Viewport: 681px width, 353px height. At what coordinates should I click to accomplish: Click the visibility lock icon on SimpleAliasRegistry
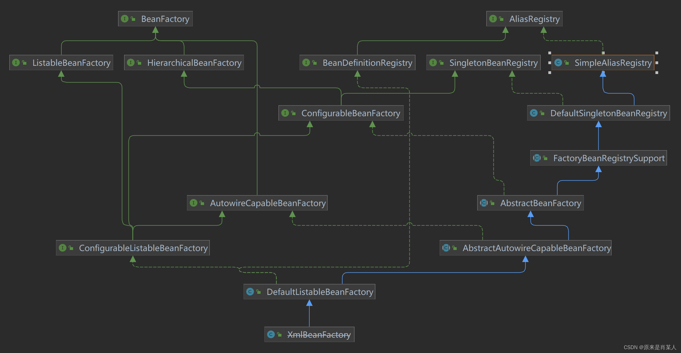(x=566, y=63)
